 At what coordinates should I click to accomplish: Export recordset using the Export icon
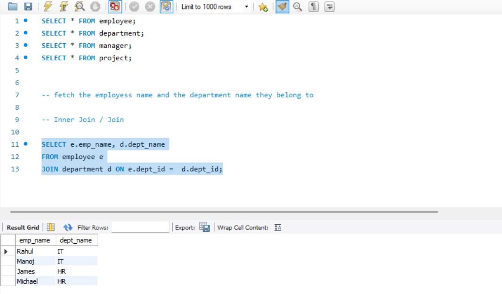click(x=204, y=227)
